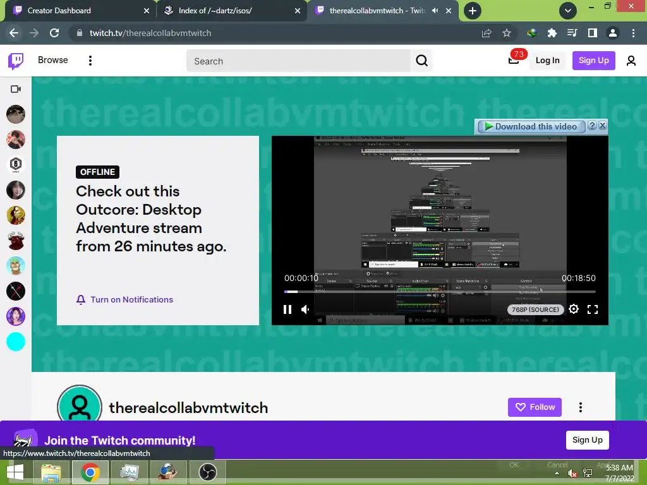This screenshot has height=485, width=647.
Task: Bookmark this page with the star
Action: pyautogui.click(x=507, y=33)
